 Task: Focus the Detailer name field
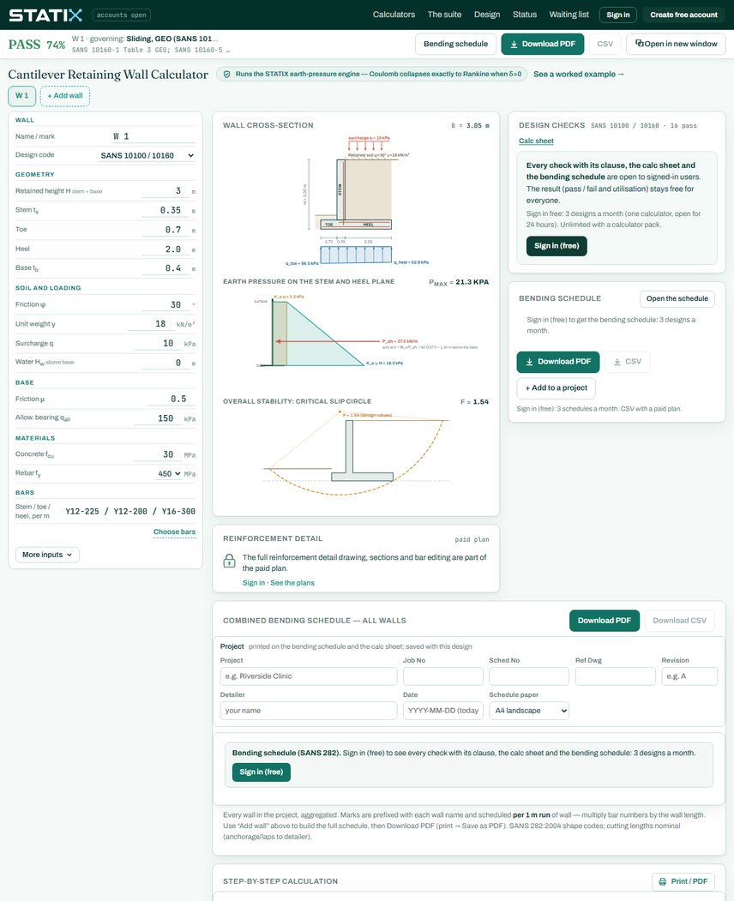[x=309, y=711]
